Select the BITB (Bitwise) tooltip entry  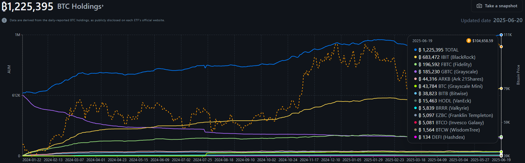(x=443, y=94)
